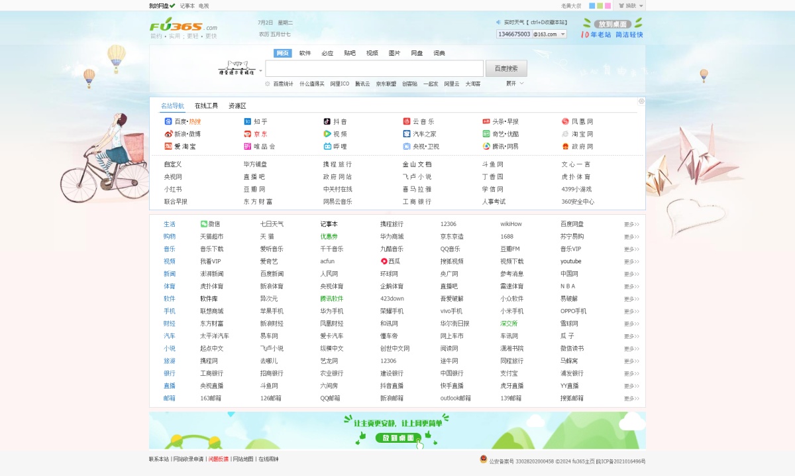
Task: Click the police badge icon in the footer
Action: [x=484, y=459]
